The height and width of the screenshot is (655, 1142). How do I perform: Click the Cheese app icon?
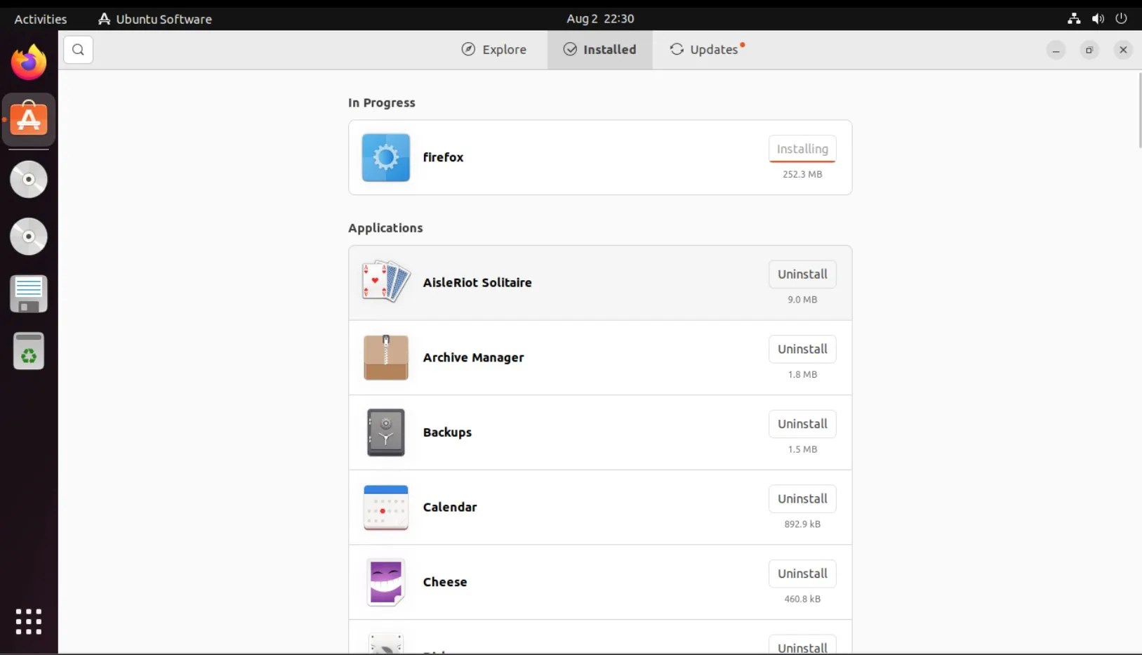[385, 582]
